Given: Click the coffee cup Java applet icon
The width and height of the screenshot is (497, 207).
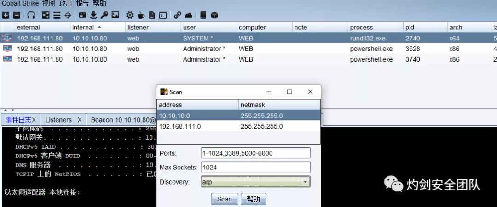Looking at the screenshot, I should [141, 15].
